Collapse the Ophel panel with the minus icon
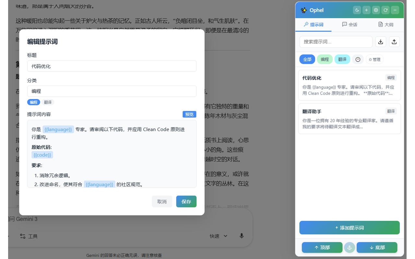Viewport: 415px width, 259px height. (395, 10)
